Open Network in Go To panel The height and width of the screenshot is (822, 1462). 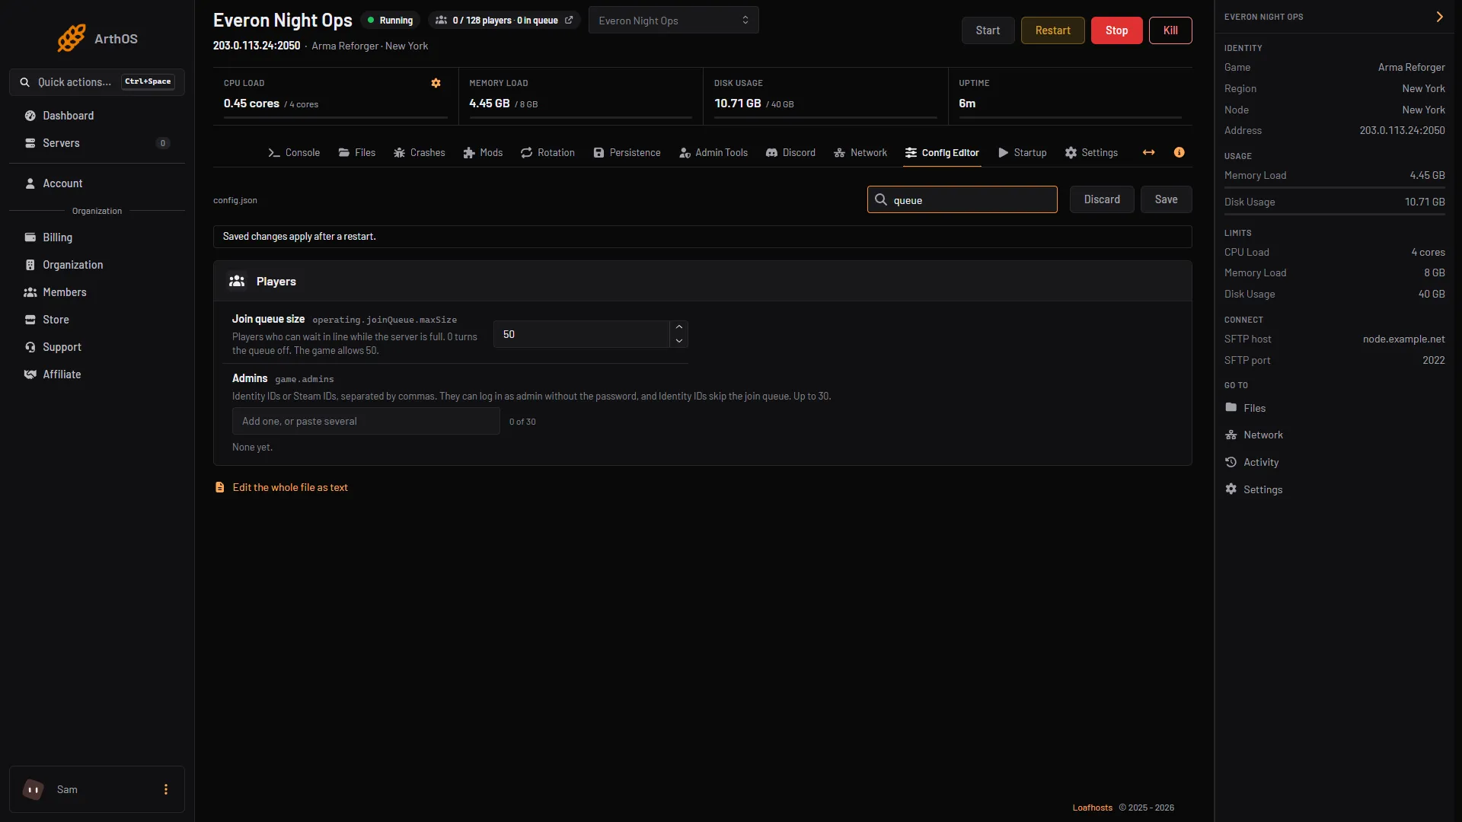(x=1255, y=435)
